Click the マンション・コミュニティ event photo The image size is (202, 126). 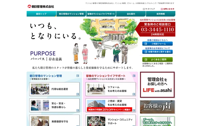click(96, 121)
